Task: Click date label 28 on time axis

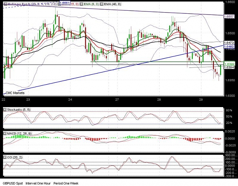Action: point(159,100)
